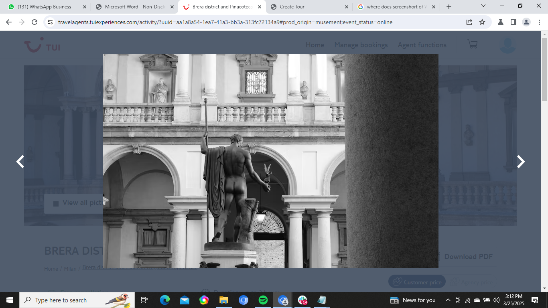Select the Customer price toggle
This screenshot has width=548, height=308.
pos(416,282)
